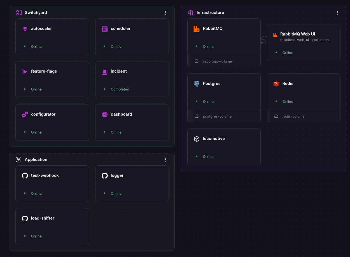Open the Switchyard group options menu
The image size is (350, 257).
pos(165,13)
